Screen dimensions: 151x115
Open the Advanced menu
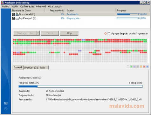[41, 7]
